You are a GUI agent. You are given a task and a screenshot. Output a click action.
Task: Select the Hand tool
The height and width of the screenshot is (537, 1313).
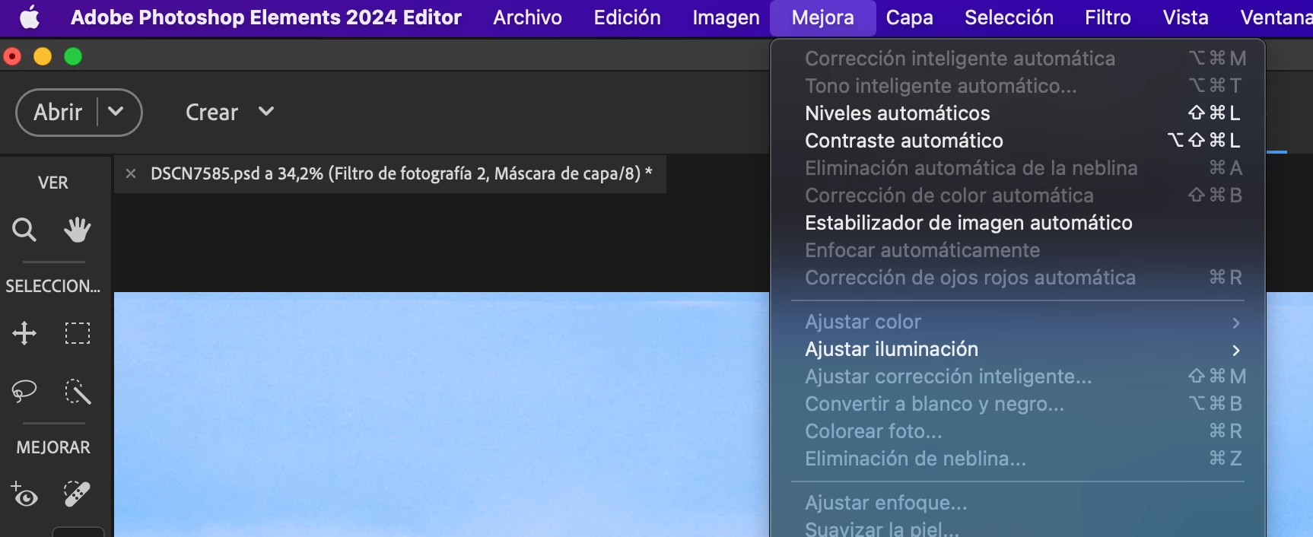(77, 229)
